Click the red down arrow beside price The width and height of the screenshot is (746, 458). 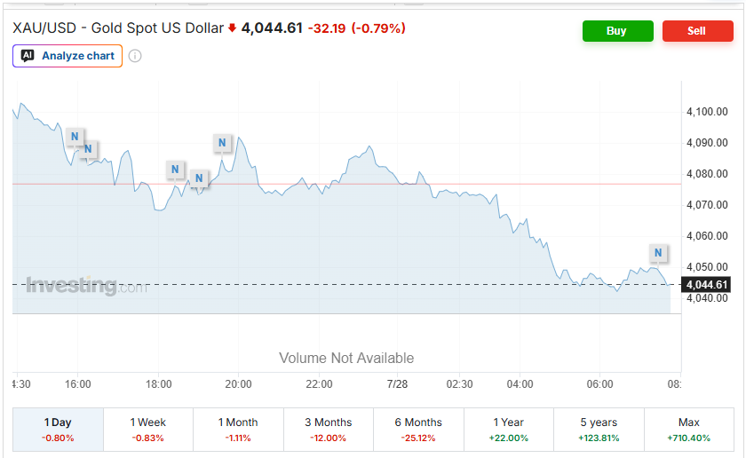232,28
